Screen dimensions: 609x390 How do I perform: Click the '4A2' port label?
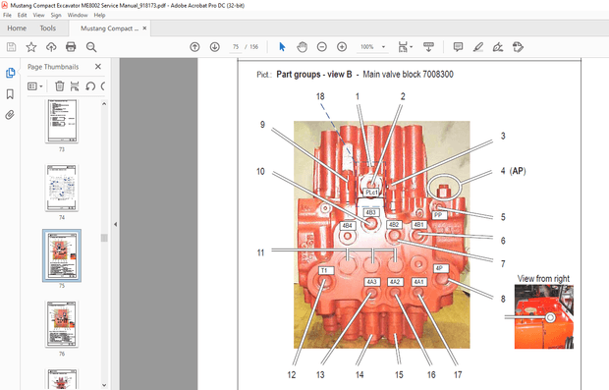click(395, 282)
